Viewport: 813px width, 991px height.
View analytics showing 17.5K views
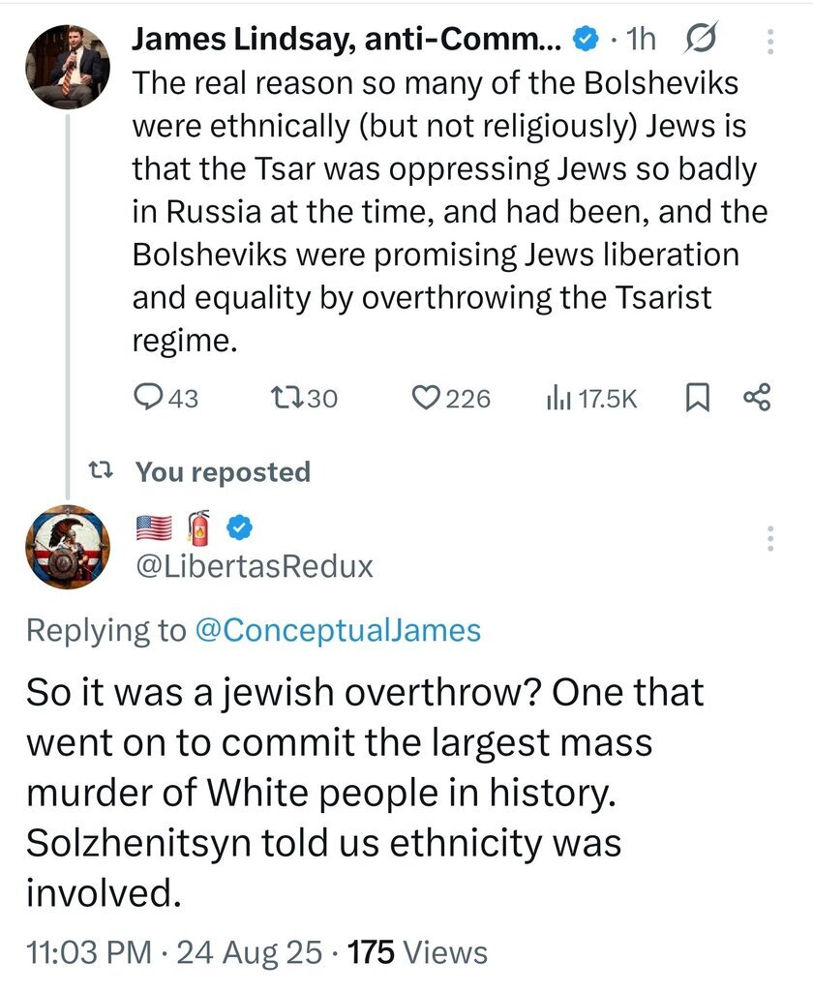(592, 398)
